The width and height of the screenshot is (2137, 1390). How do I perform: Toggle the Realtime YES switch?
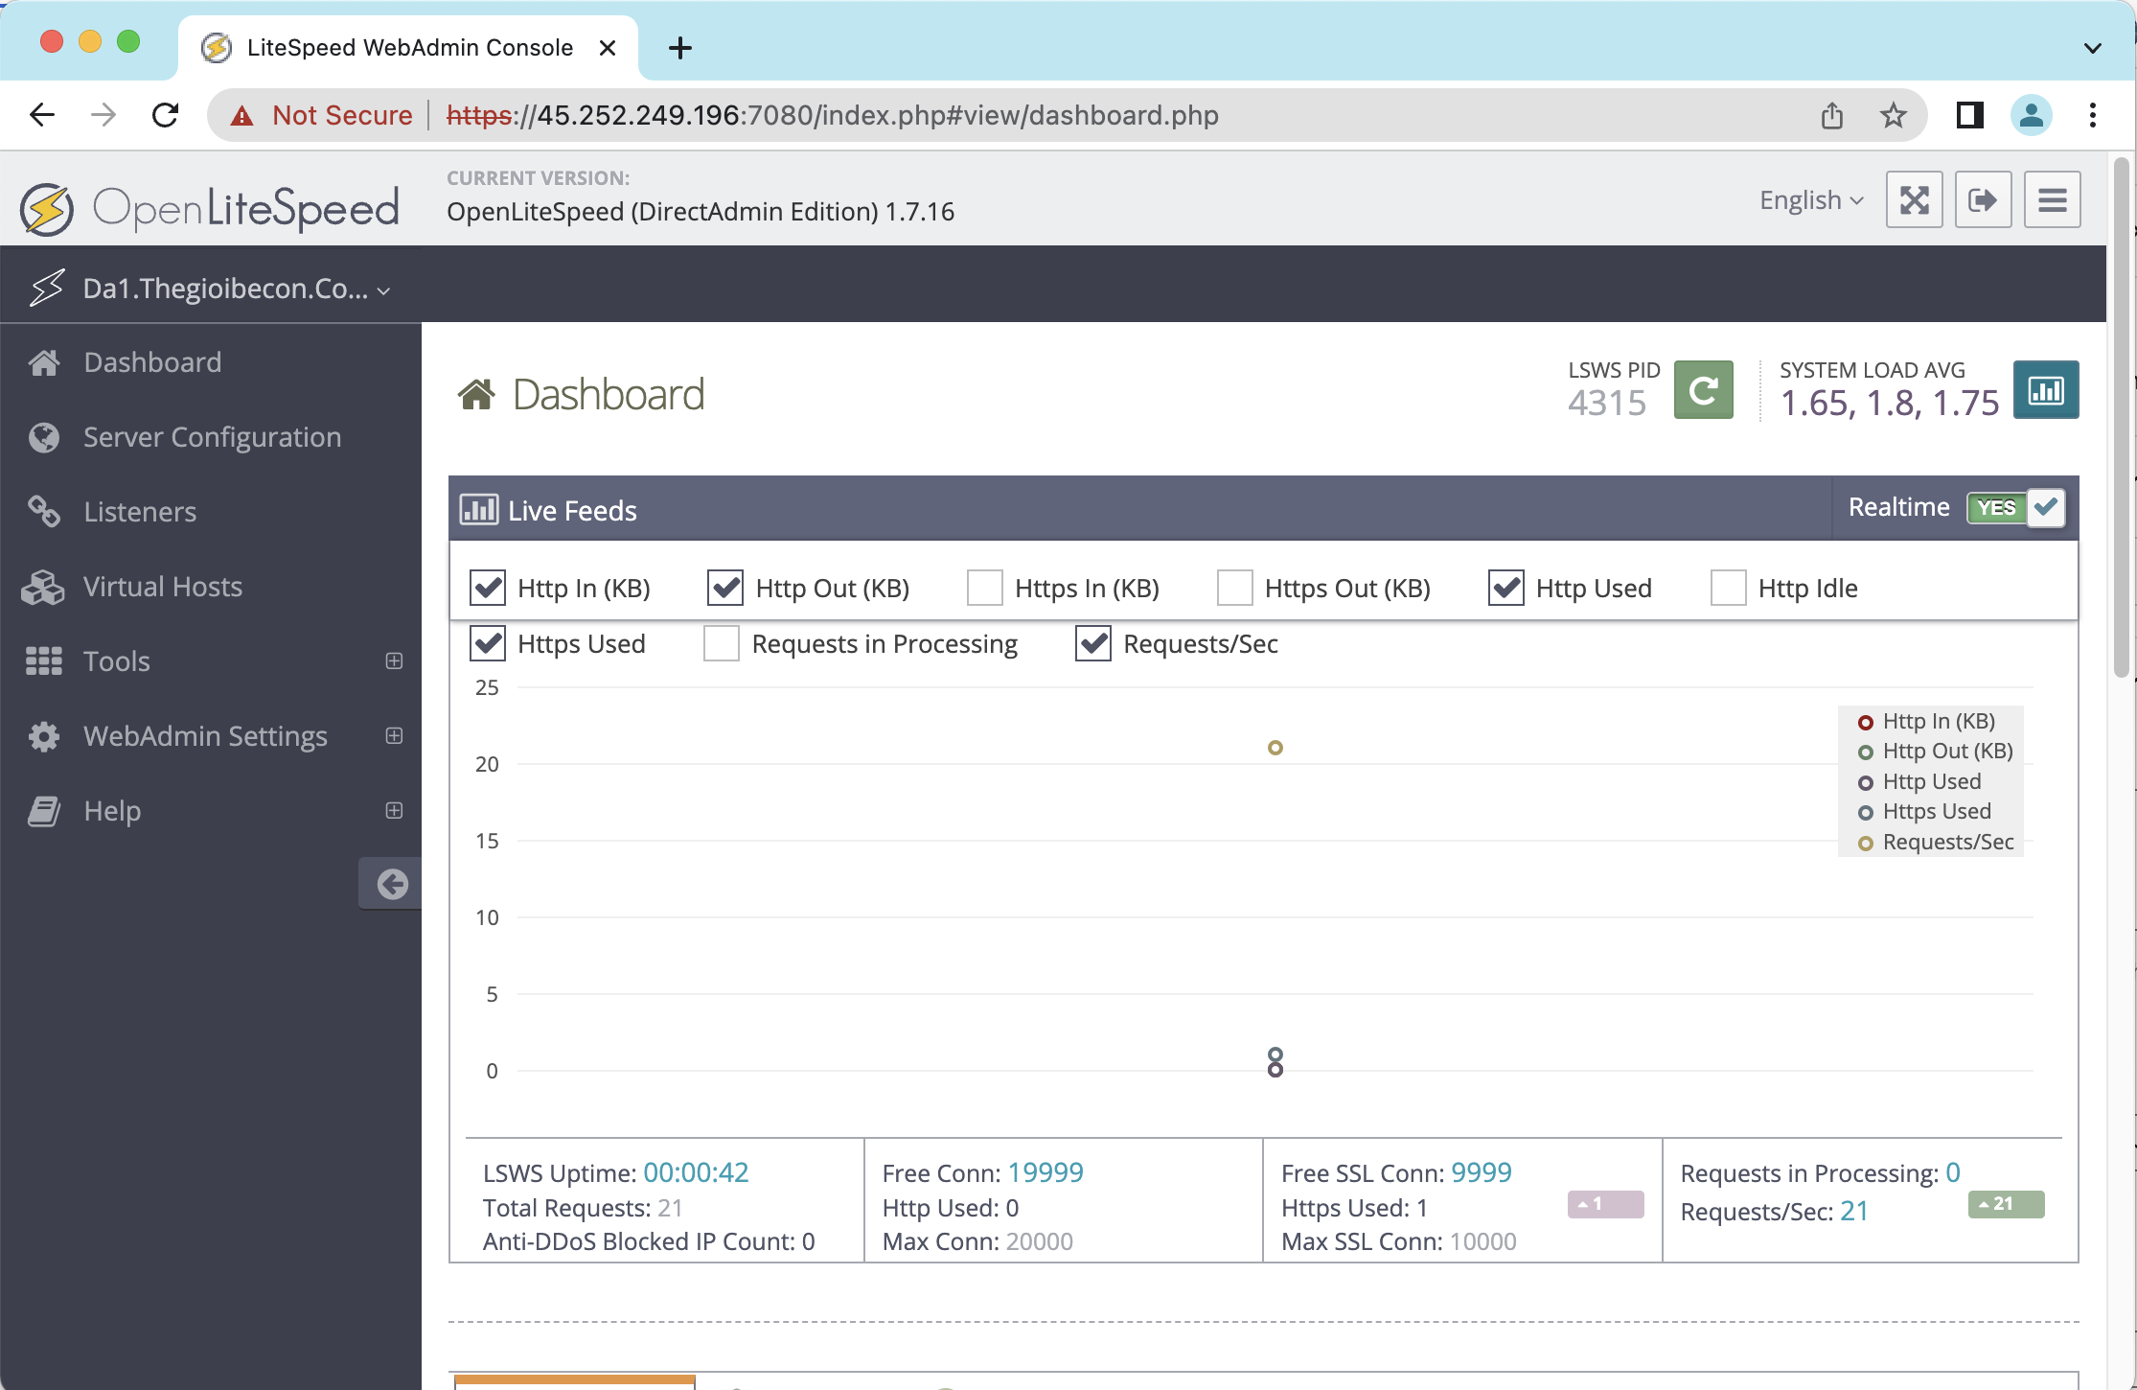[2015, 507]
